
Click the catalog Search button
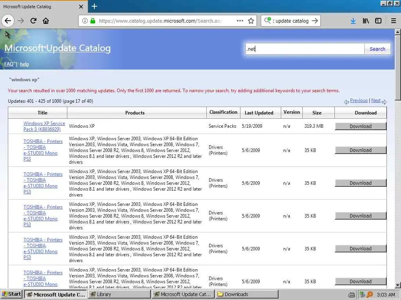(x=377, y=49)
